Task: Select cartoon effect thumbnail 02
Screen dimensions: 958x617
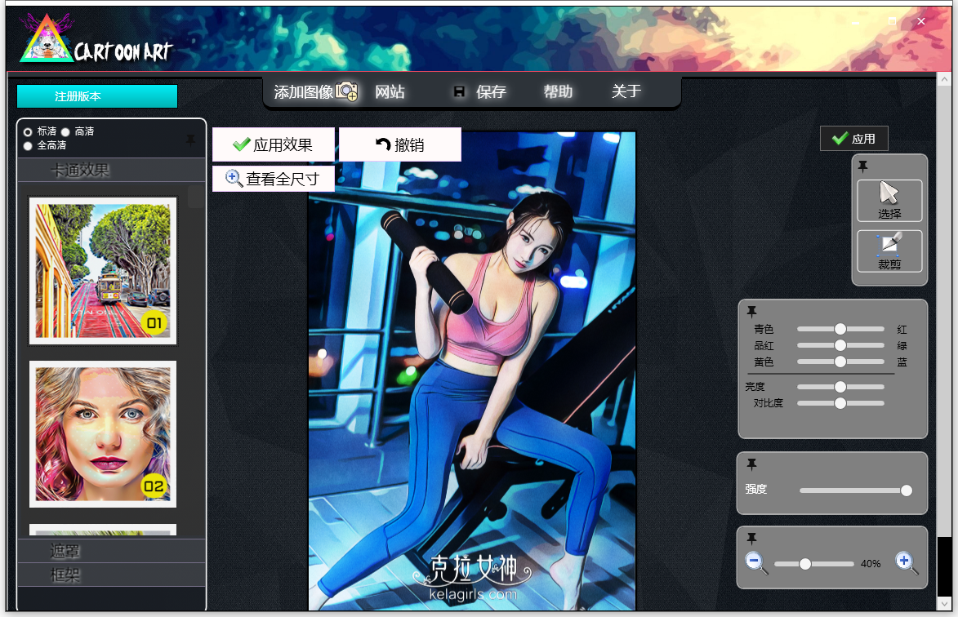Action: pyautogui.click(x=103, y=434)
